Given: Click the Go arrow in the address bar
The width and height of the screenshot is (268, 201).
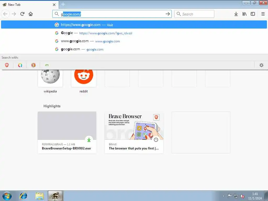Looking at the screenshot, I should coord(168,14).
